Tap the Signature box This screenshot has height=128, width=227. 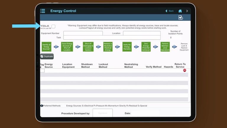[103, 113]
